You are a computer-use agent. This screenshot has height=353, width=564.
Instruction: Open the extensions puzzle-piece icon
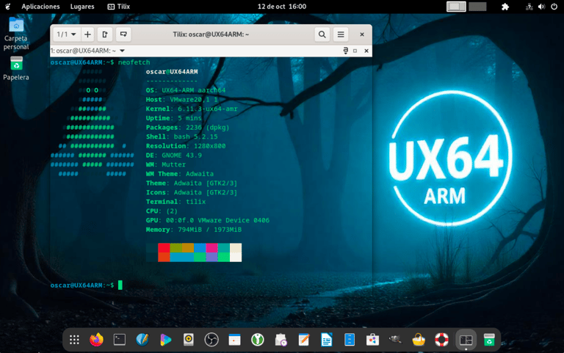click(x=505, y=7)
